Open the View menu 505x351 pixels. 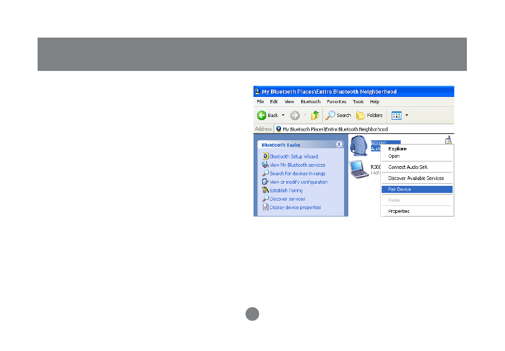pyautogui.click(x=289, y=102)
